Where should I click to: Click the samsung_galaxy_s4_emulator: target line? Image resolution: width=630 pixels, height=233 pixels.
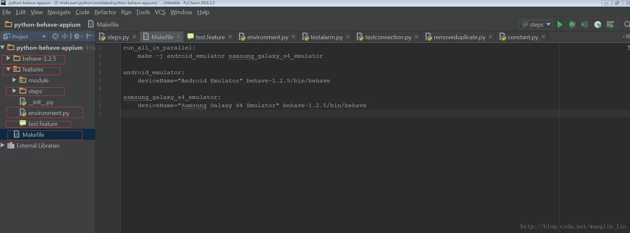(x=172, y=97)
